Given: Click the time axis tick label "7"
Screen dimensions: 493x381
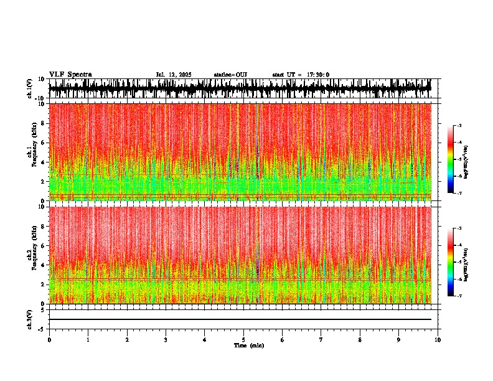Looking at the screenshot, I should (x=321, y=340).
